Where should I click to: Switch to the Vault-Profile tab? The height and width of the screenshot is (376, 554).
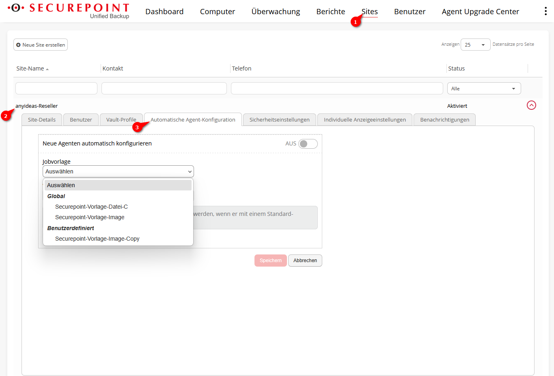tap(121, 120)
